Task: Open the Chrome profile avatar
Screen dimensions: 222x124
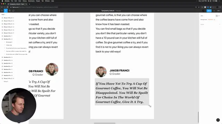Action: point(217,7)
